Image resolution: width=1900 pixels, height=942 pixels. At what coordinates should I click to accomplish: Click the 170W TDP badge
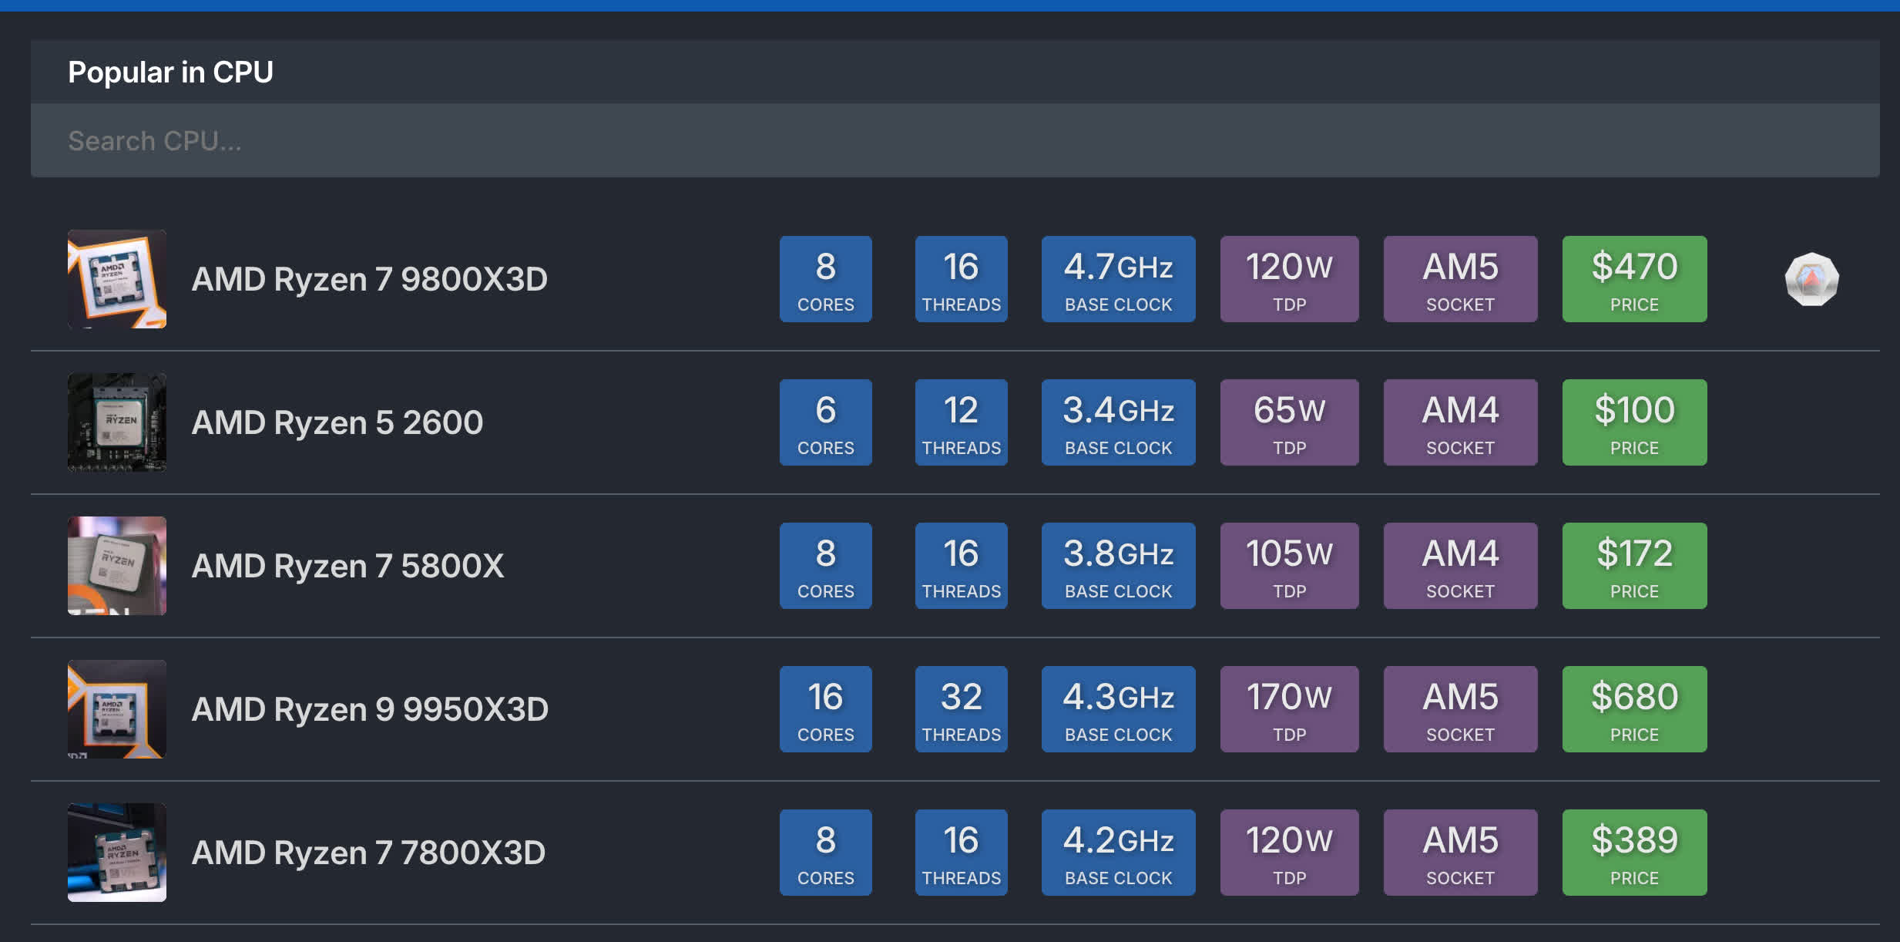pyautogui.click(x=1289, y=709)
